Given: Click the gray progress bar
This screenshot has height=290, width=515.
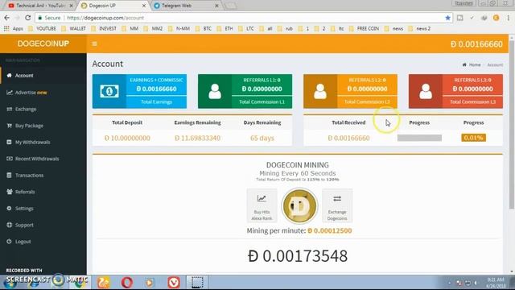Looking at the screenshot, I should tap(419, 138).
